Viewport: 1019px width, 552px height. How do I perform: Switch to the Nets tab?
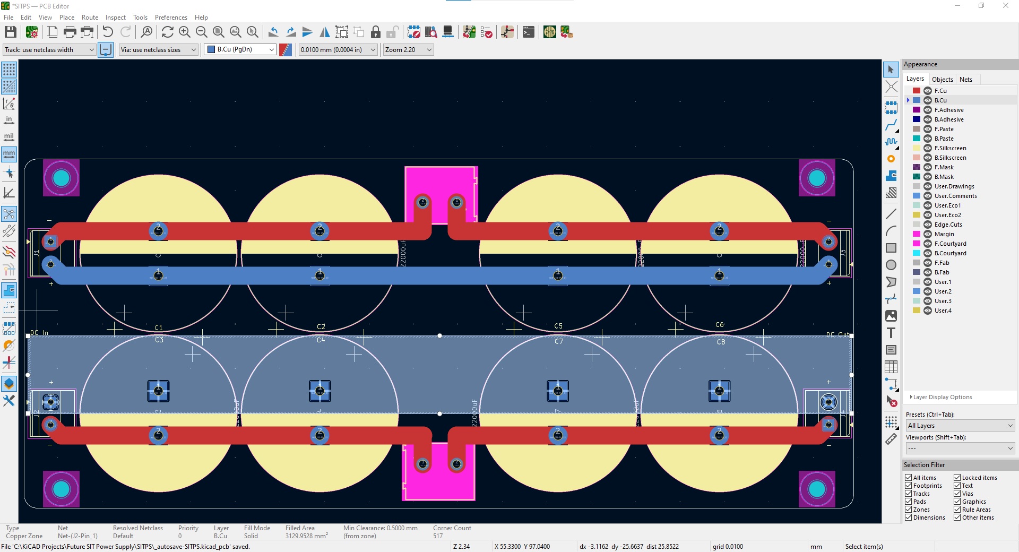[965, 79]
